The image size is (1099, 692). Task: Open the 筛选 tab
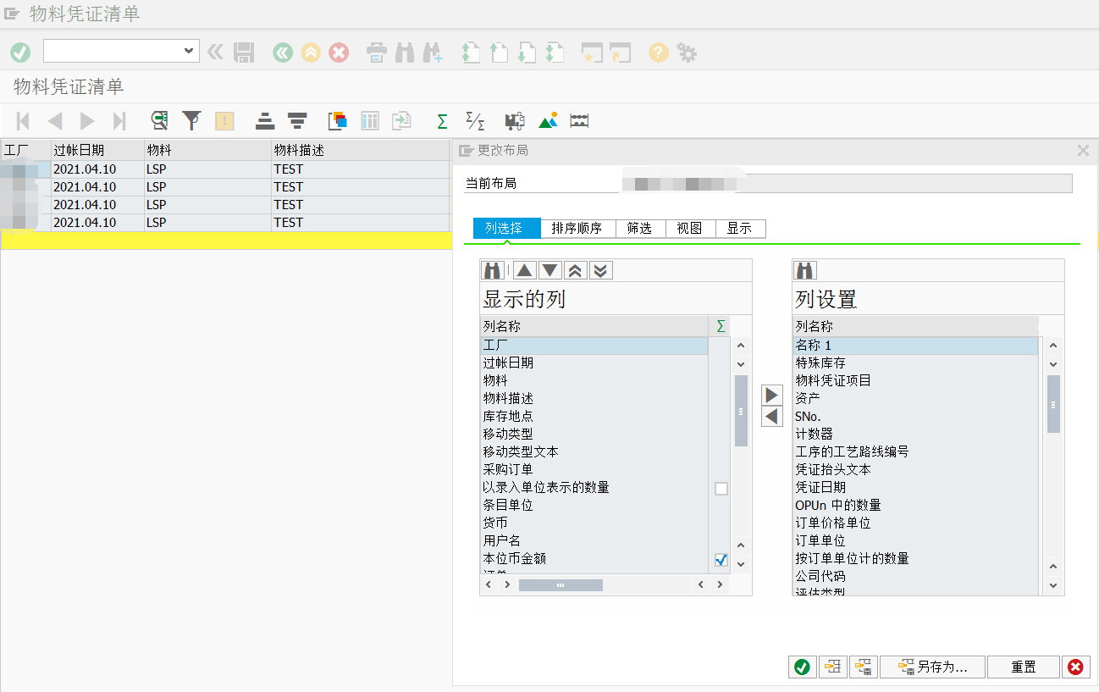click(x=640, y=228)
